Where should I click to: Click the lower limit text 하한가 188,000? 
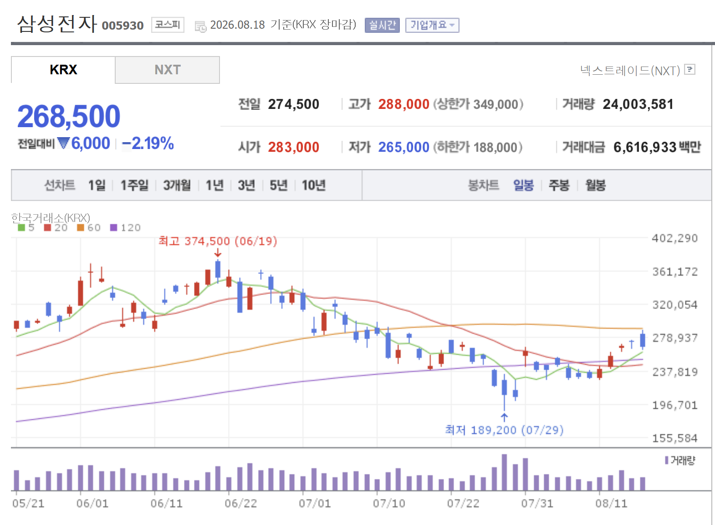(x=477, y=147)
